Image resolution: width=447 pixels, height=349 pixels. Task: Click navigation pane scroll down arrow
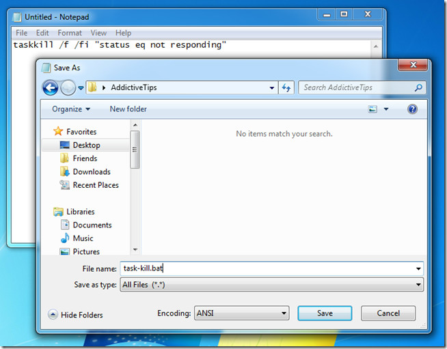[135, 249]
